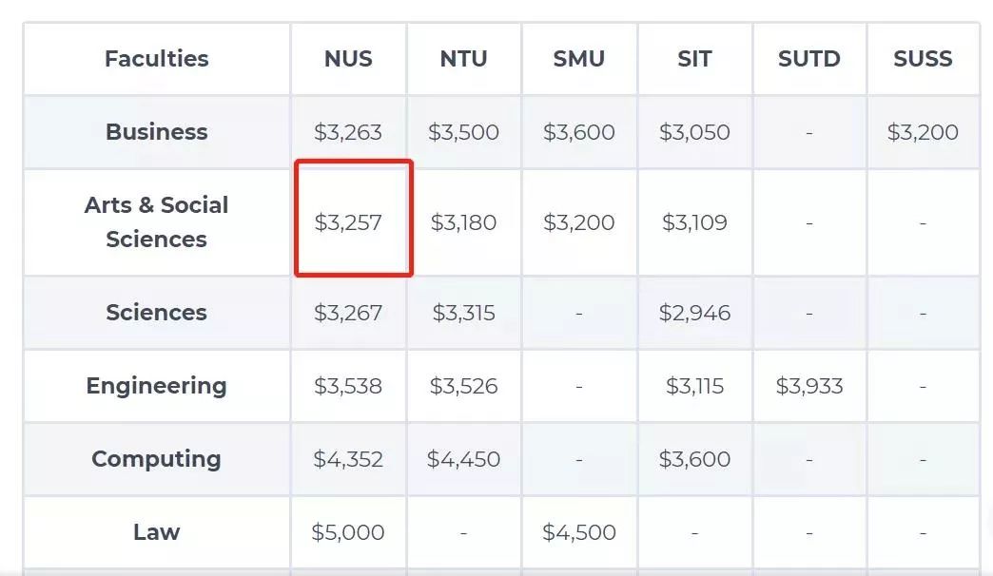Click the SUTD column header
The height and width of the screenshot is (576, 993).
(808, 59)
